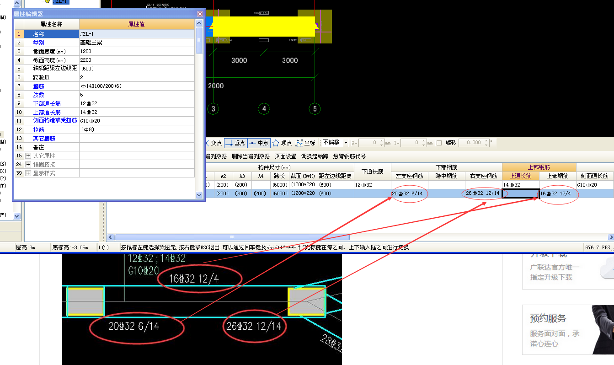
Task: Expand the 其它属性 property group
Action: (28, 156)
